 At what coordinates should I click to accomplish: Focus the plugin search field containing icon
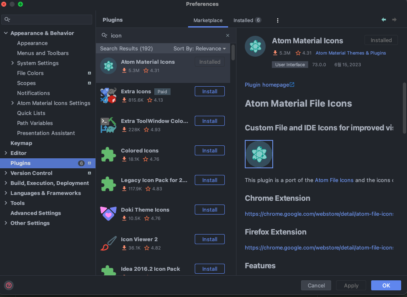166,35
